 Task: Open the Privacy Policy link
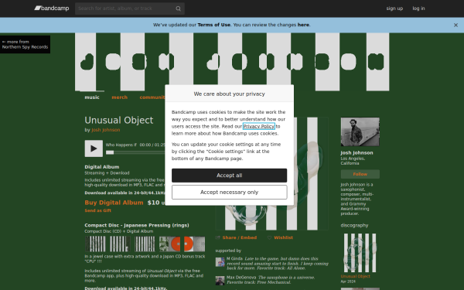pos(259,126)
